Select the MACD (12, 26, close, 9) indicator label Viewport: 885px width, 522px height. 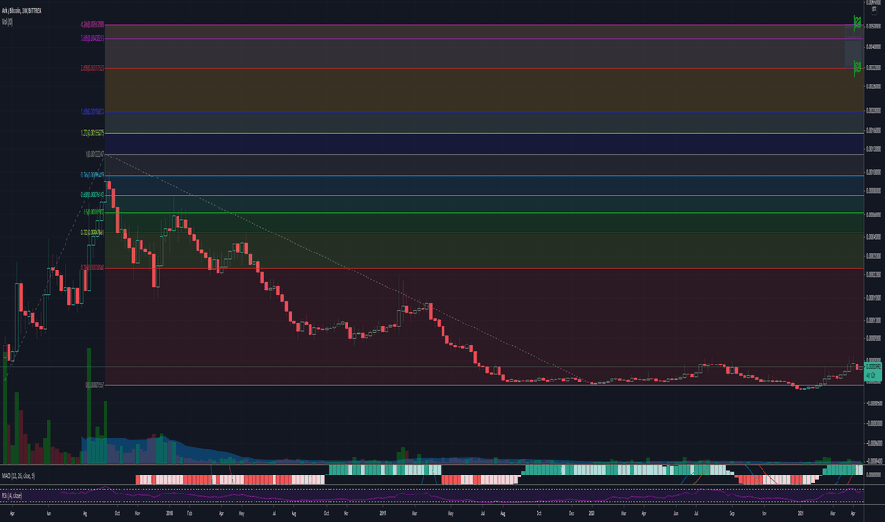tap(18, 476)
